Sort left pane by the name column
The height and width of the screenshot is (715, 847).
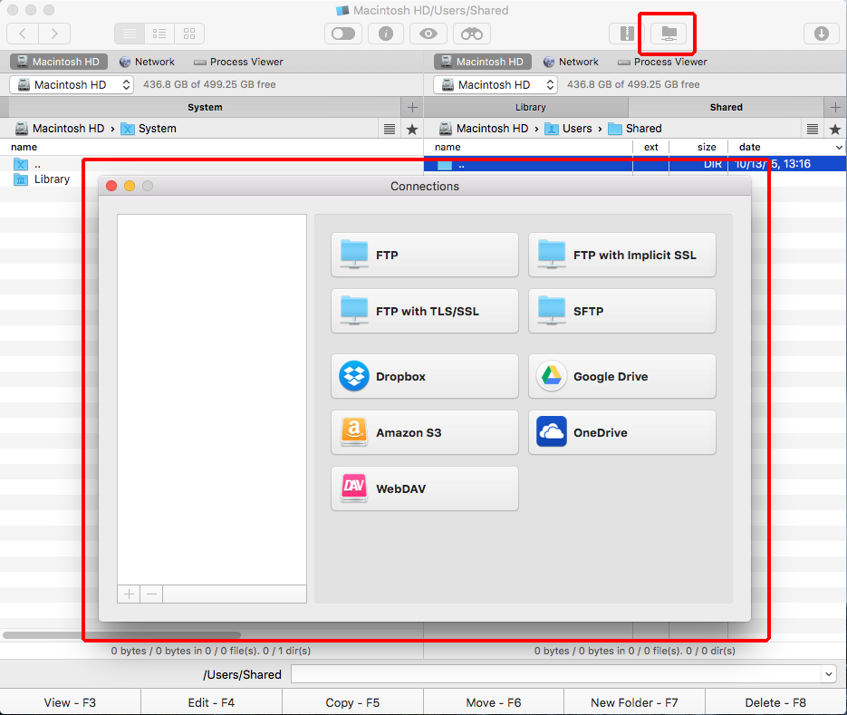pos(211,147)
